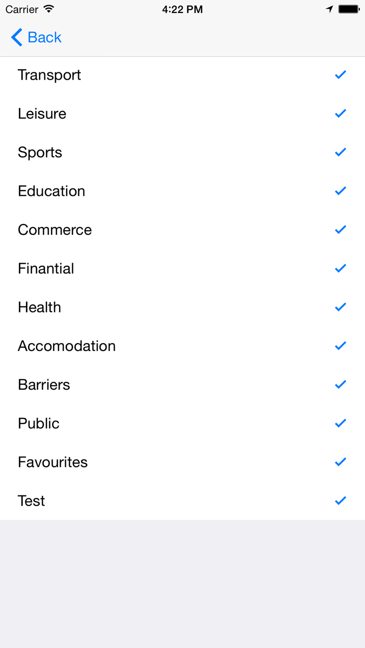Tap the Favourites category label
Screen dimensions: 365x648
tap(53, 462)
